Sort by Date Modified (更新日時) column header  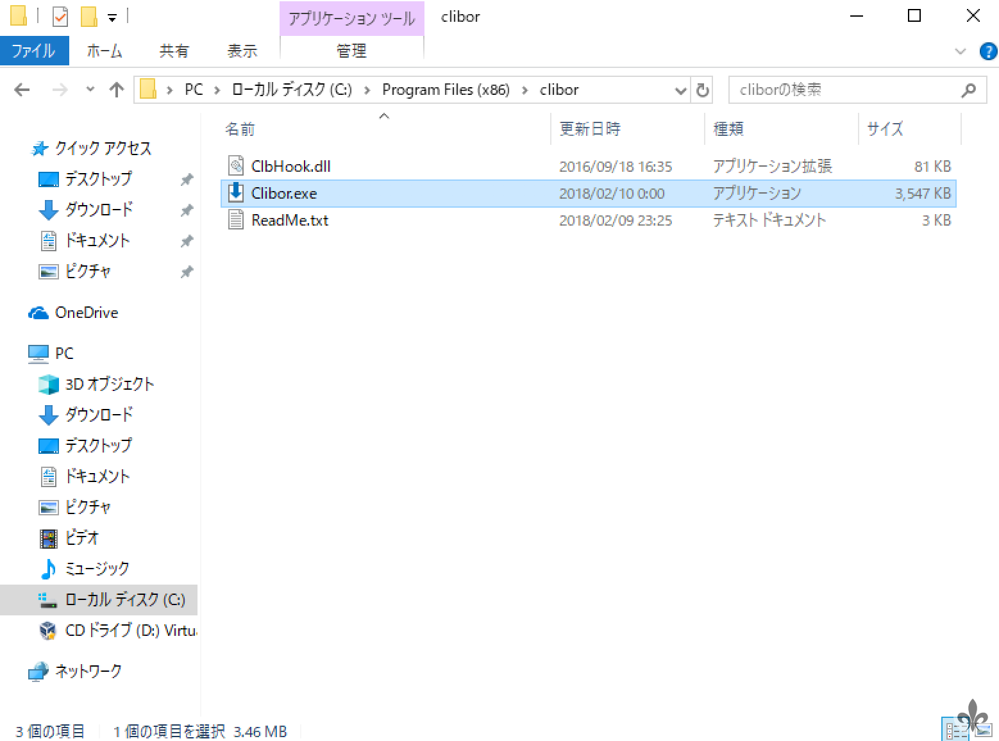pyautogui.click(x=627, y=129)
